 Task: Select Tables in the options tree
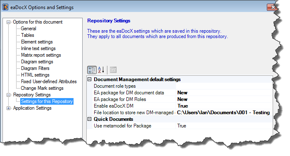click(x=28, y=35)
